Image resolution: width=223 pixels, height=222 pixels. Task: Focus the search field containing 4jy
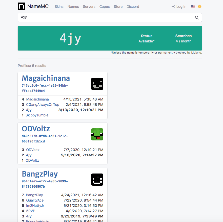pos(110,17)
